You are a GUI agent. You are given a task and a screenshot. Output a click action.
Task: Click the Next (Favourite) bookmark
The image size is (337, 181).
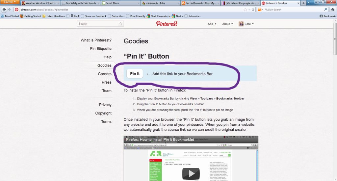point(158,16)
